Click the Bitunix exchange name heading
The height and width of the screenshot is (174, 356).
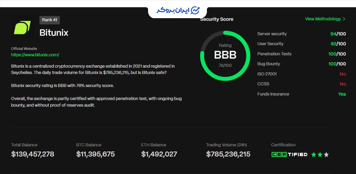[54, 33]
